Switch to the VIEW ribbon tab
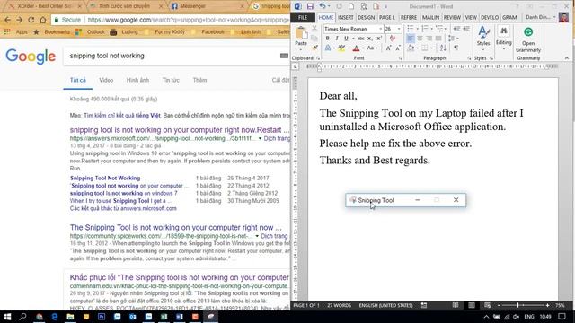 [x=471, y=18]
